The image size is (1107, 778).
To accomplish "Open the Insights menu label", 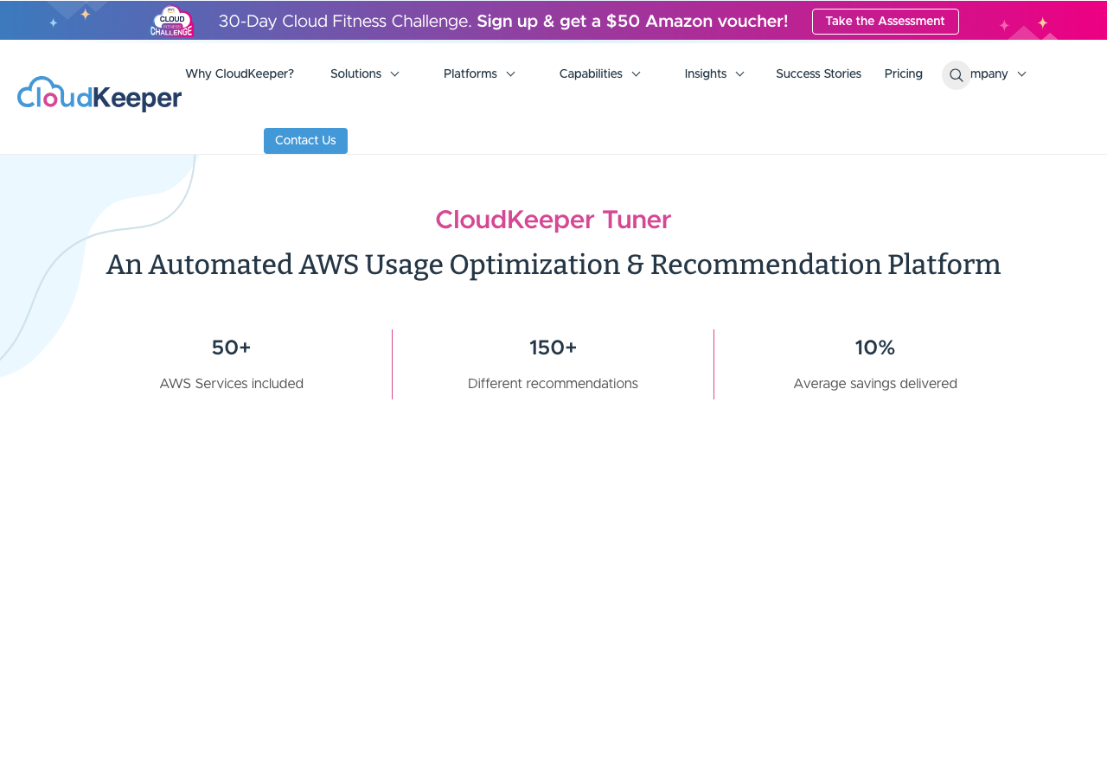I will point(706,74).
